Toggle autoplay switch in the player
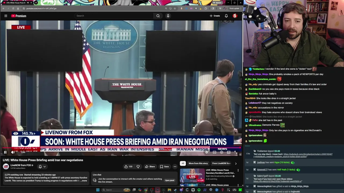 (207, 152)
